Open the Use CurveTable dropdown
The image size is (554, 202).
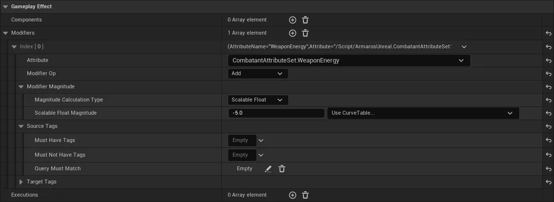click(423, 113)
